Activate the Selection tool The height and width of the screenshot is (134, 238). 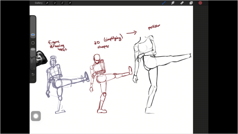(62, 3)
